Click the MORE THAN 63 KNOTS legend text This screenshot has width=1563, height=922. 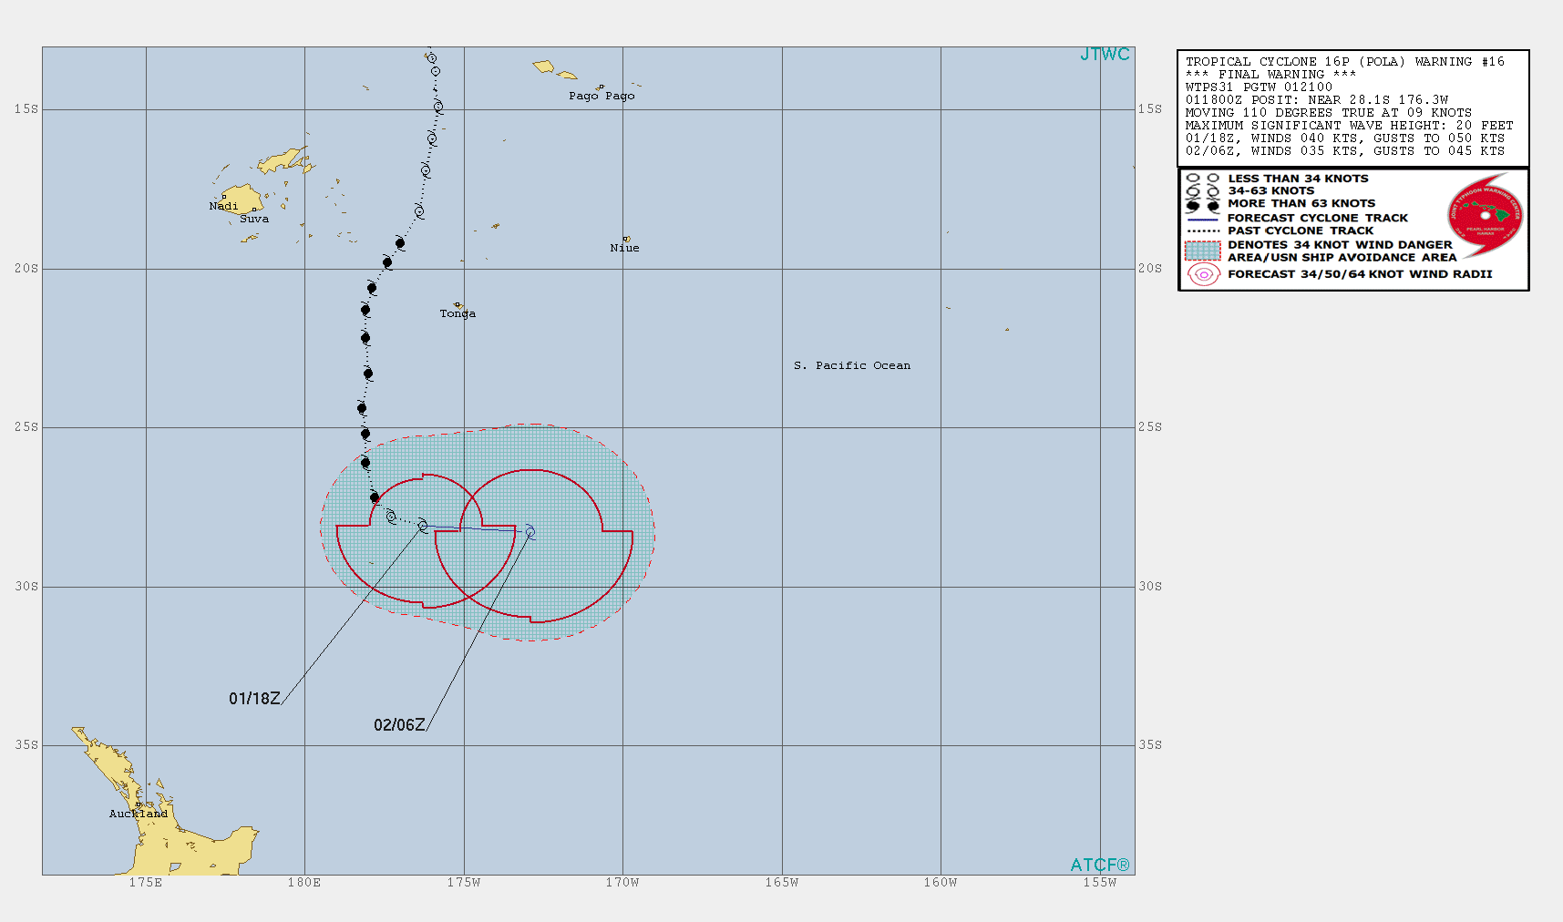[1301, 204]
